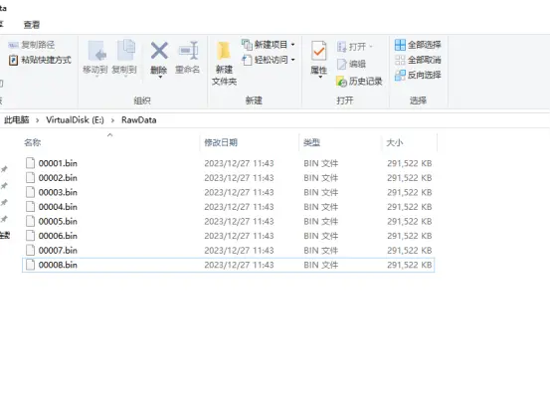Click size cell of 00005.bin row
This screenshot has height=398, width=551.
click(x=410, y=221)
